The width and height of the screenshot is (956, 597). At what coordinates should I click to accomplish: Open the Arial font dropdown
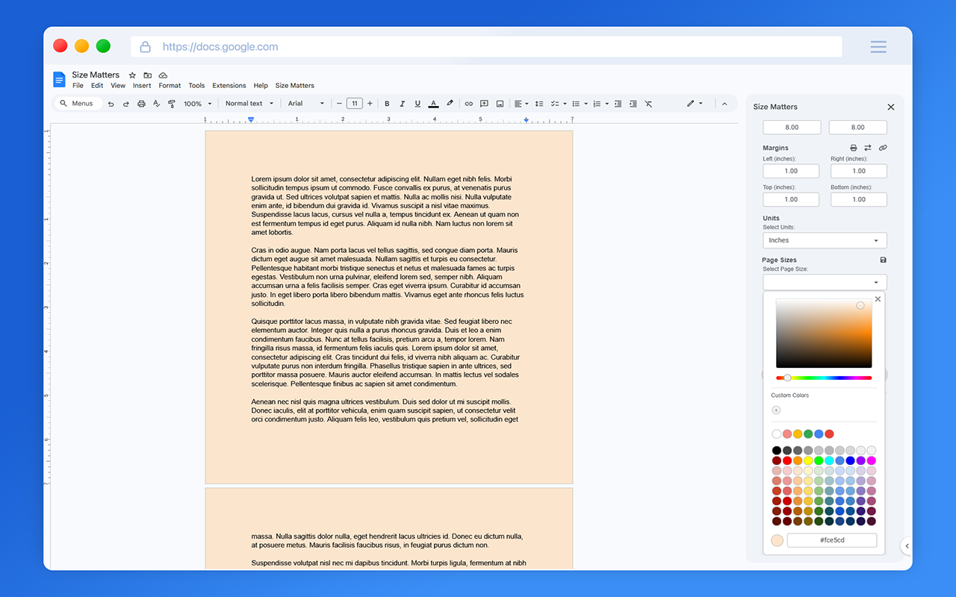coord(306,104)
